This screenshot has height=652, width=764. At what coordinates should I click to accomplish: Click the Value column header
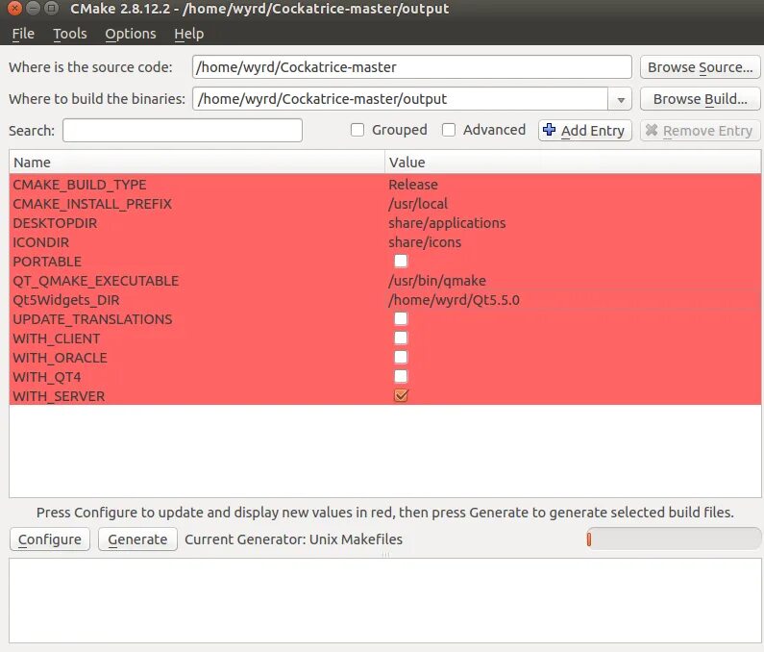pos(573,162)
